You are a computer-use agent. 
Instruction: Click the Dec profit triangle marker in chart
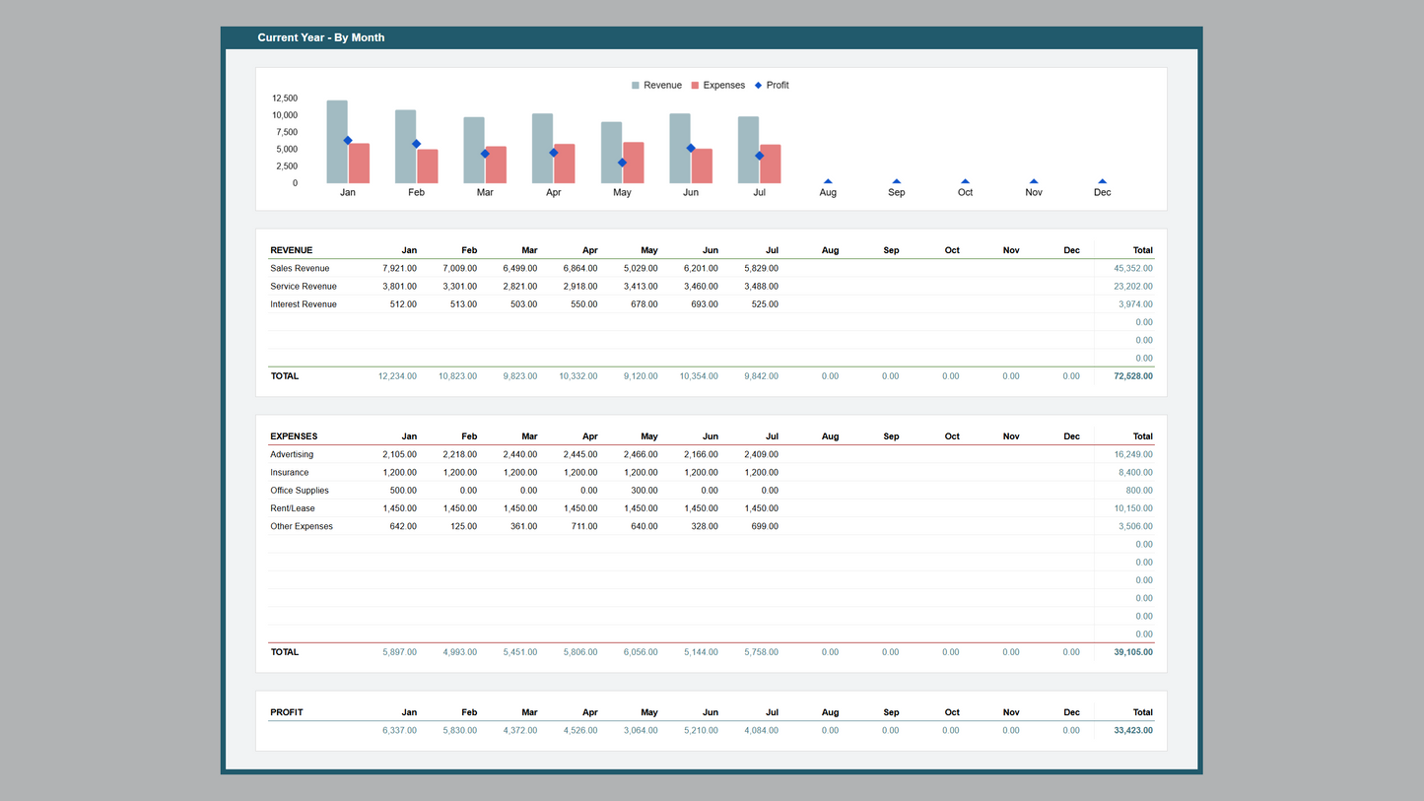coord(1102,181)
